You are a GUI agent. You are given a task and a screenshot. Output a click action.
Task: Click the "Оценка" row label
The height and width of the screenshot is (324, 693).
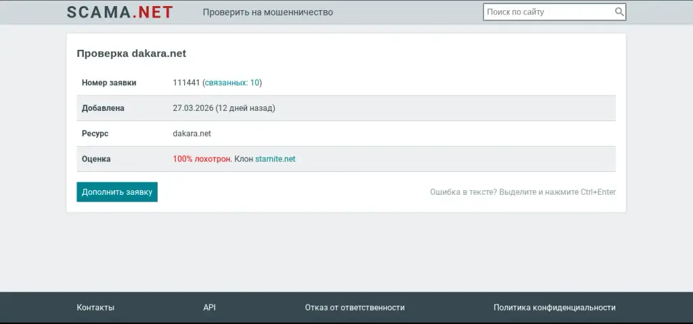pos(96,159)
